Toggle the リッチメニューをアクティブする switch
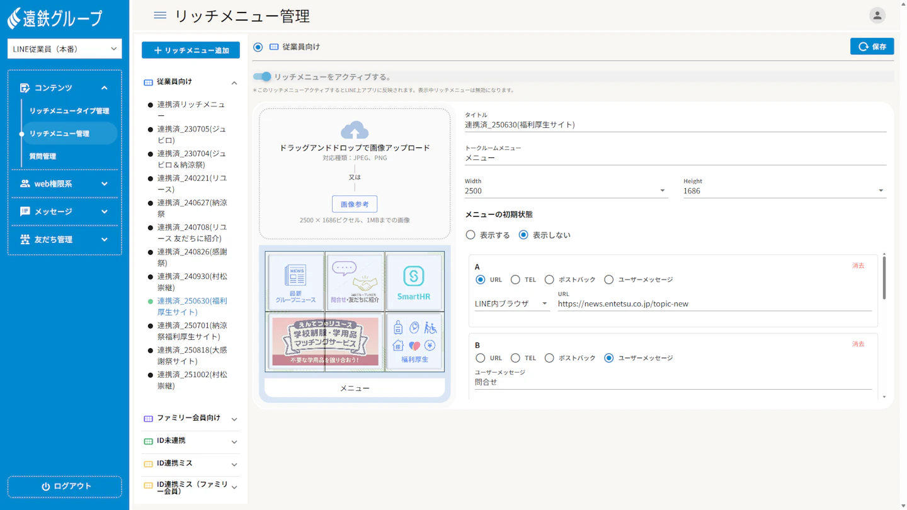Image resolution: width=907 pixels, height=510 pixels. [x=262, y=77]
